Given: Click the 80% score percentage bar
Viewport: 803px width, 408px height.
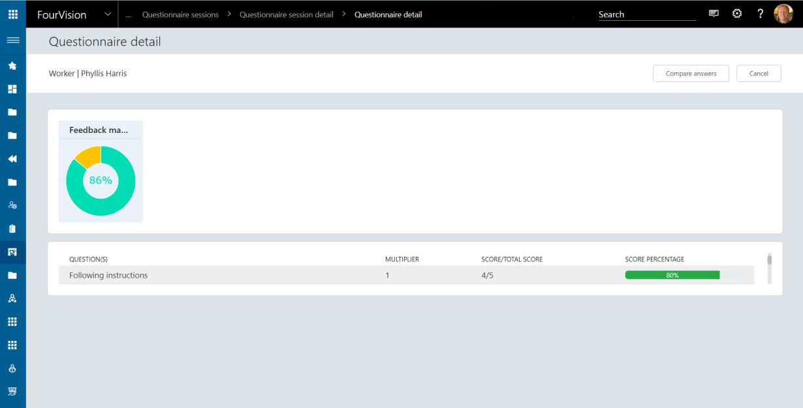Looking at the screenshot, I should [672, 275].
